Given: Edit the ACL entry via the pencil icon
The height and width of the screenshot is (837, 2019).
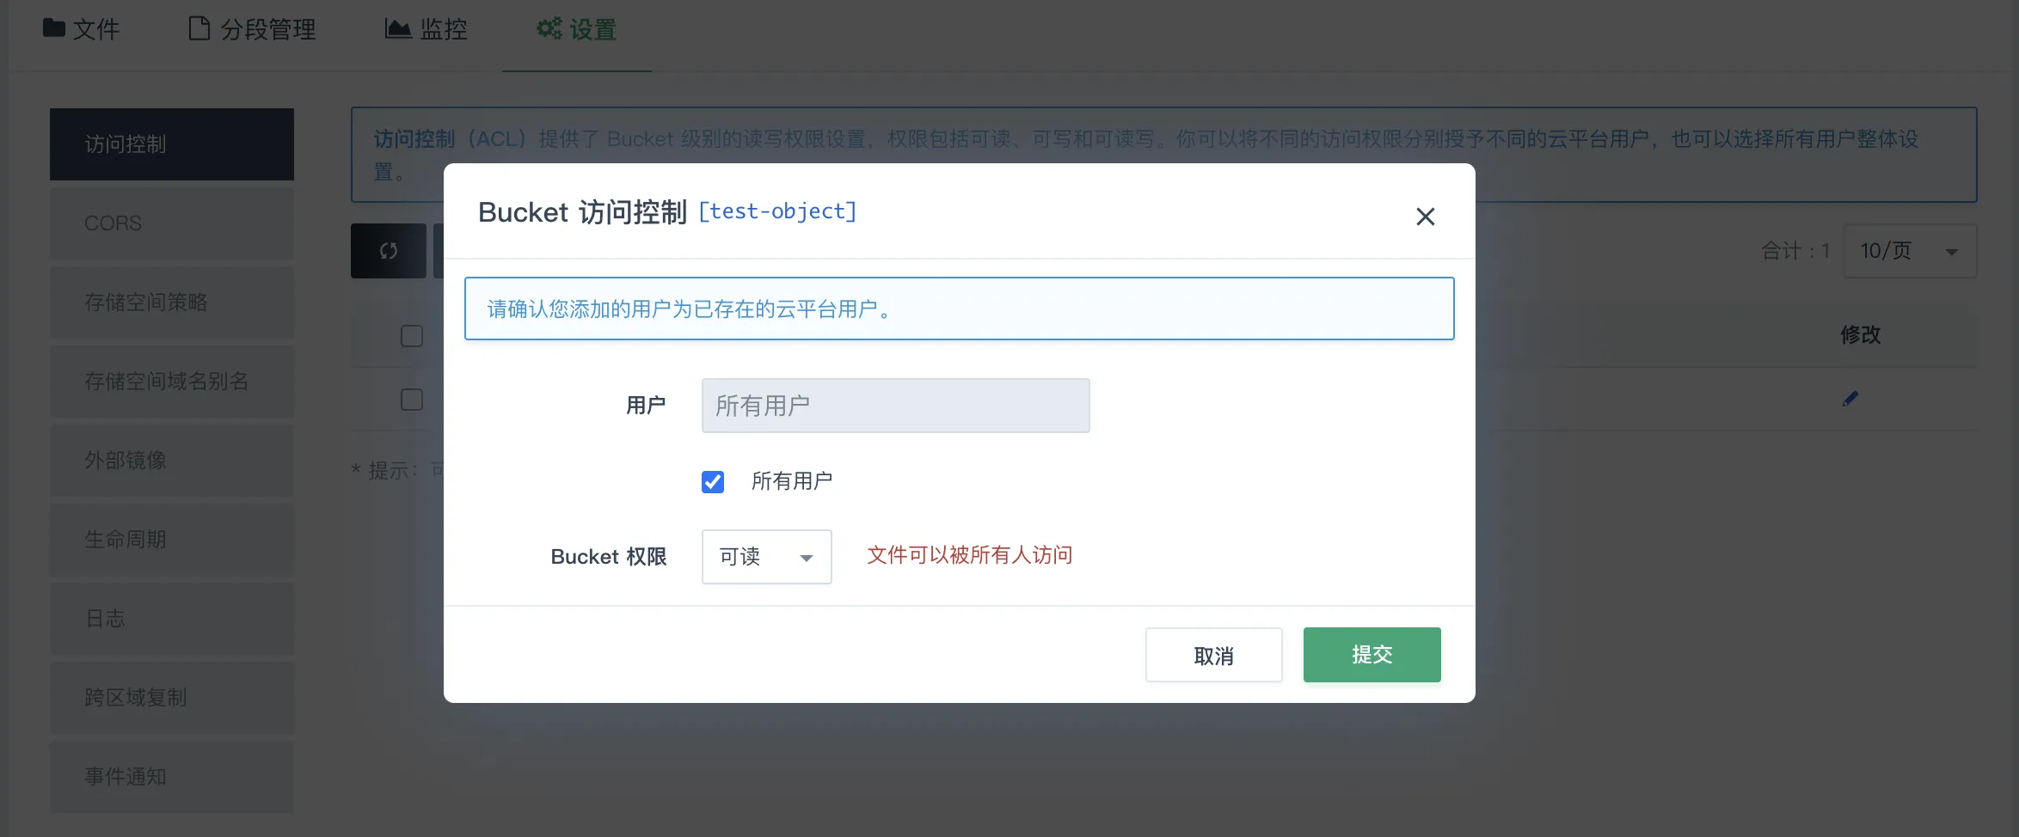Looking at the screenshot, I should click(1850, 398).
